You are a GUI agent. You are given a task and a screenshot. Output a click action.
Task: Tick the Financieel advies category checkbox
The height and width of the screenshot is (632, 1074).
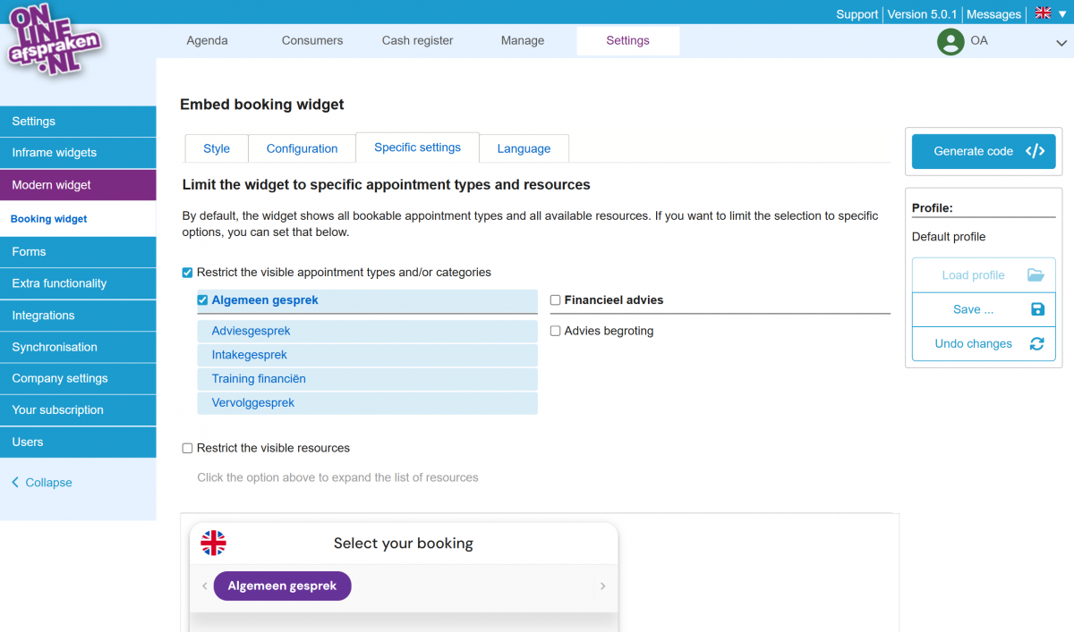(555, 300)
